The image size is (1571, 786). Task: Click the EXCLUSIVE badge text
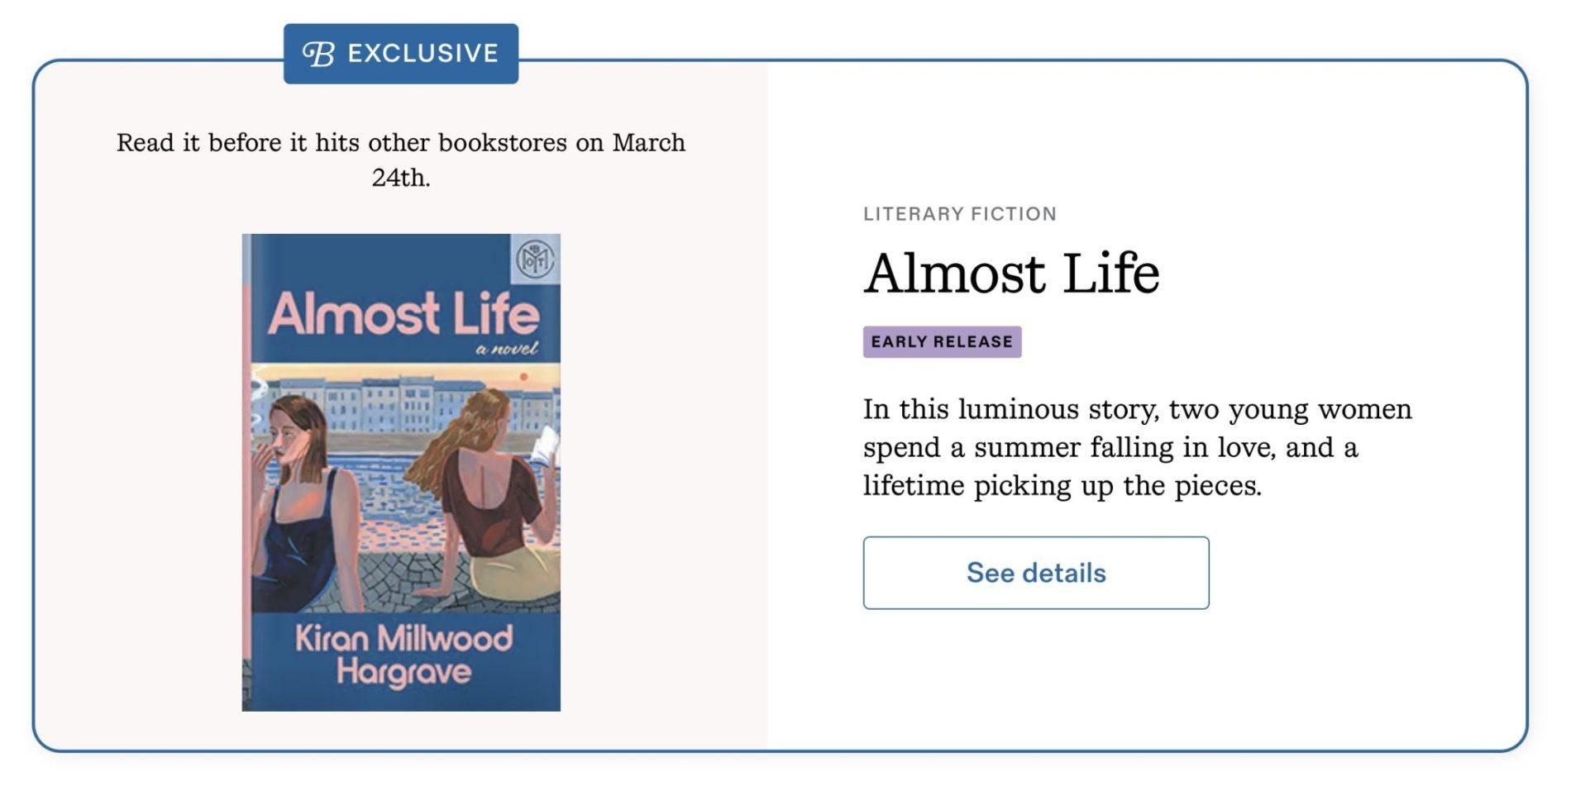point(423,54)
